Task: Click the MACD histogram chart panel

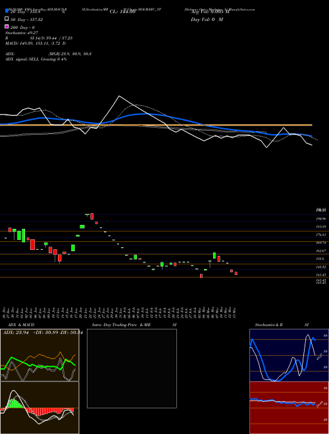Action: [x=39, y=408]
